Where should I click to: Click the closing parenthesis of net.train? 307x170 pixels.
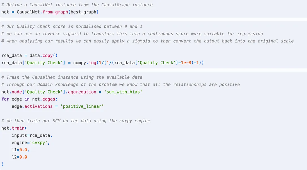(3, 164)
